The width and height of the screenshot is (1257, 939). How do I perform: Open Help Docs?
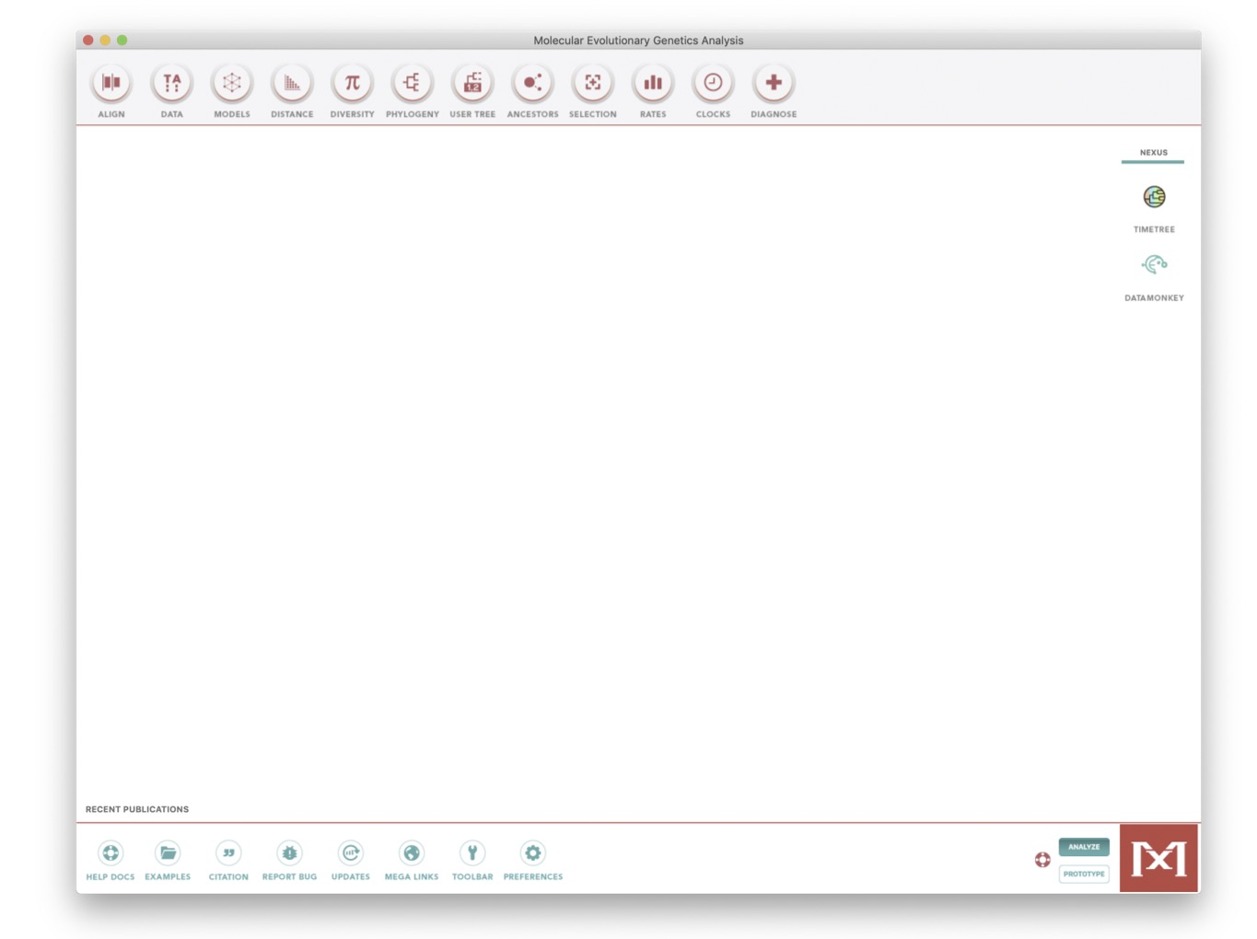(111, 853)
